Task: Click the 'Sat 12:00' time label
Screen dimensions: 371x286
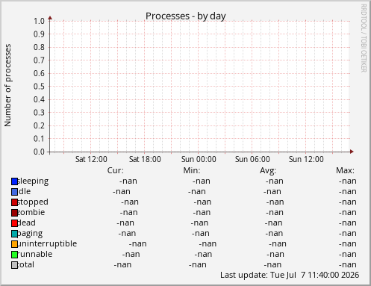Action: point(91,159)
